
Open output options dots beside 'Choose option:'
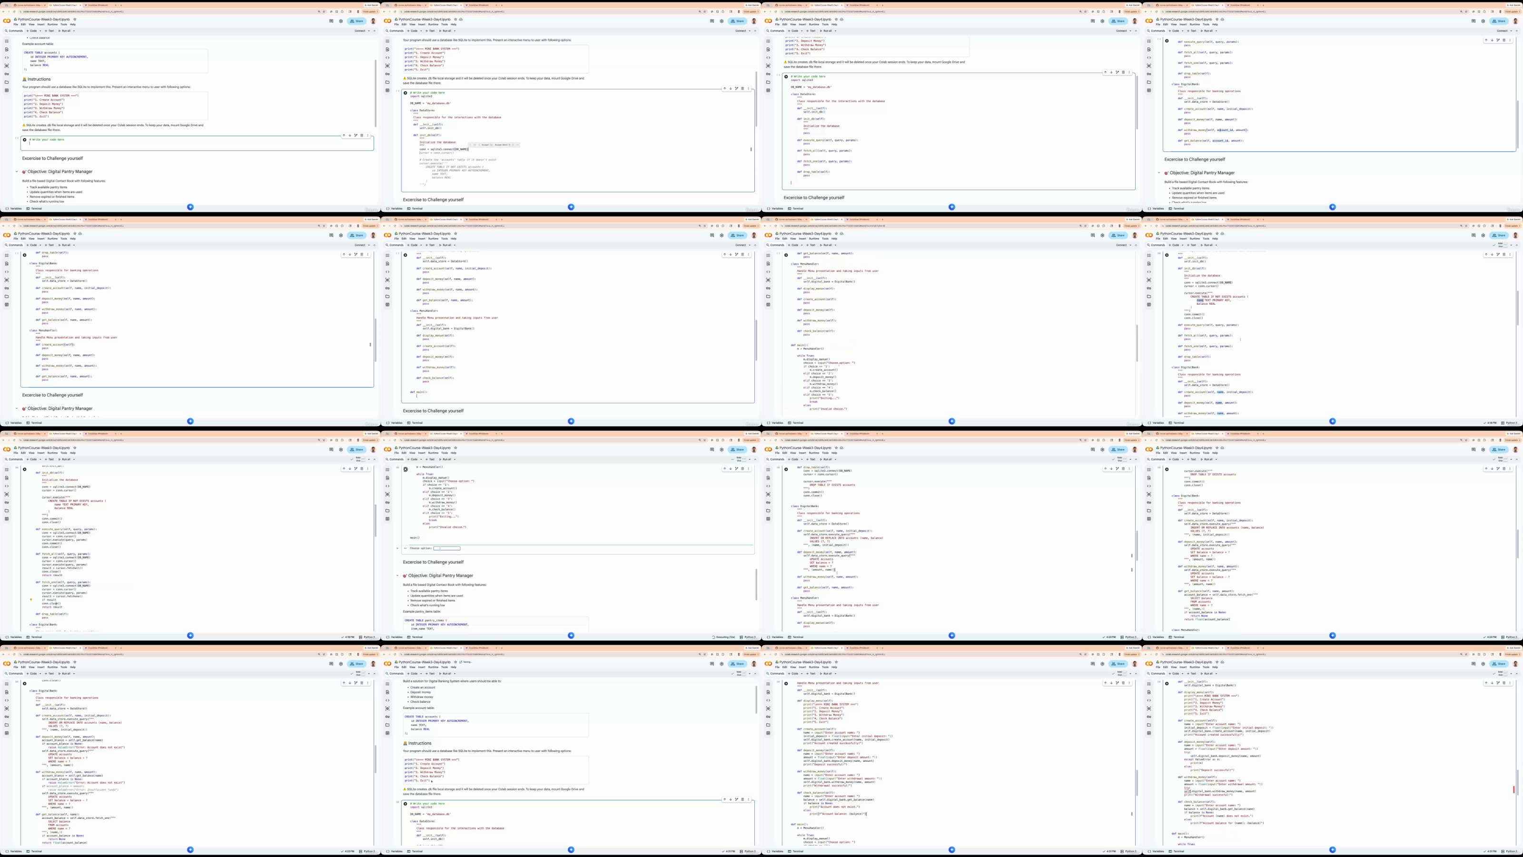point(405,548)
